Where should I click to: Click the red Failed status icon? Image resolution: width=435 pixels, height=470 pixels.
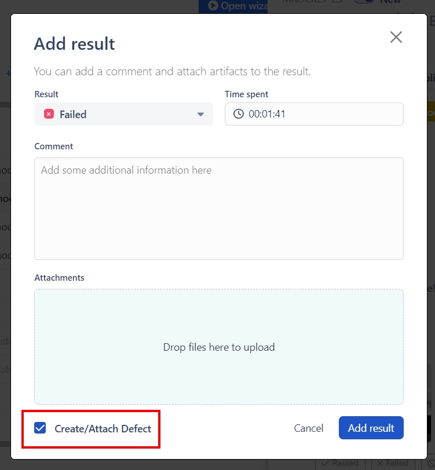point(49,115)
